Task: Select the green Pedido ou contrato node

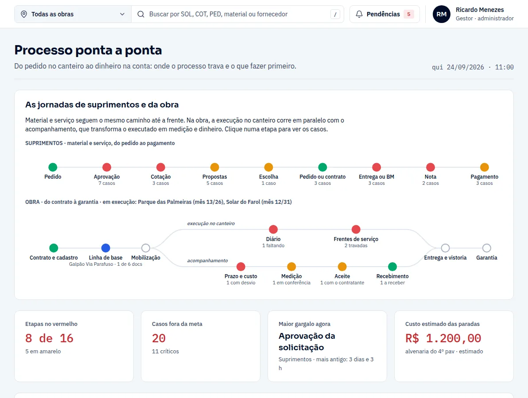Action: coord(322,167)
